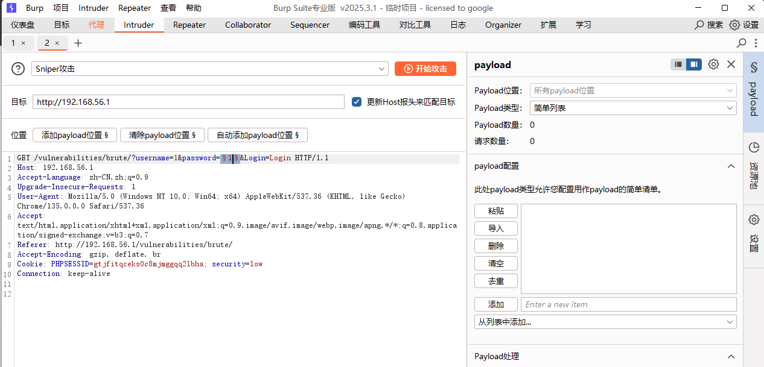
Task: Focus the 目标 URL input field
Action: click(x=188, y=102)
